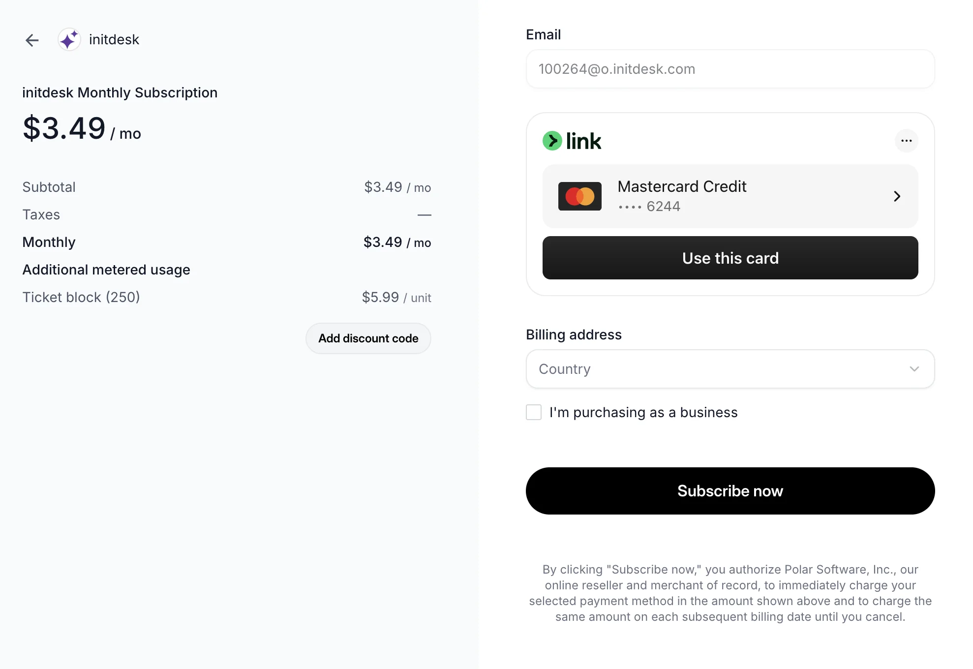This screenshot has height=669, width=973.
Task: Click the arrow next to Mastercard Credit
Action: 897,196
